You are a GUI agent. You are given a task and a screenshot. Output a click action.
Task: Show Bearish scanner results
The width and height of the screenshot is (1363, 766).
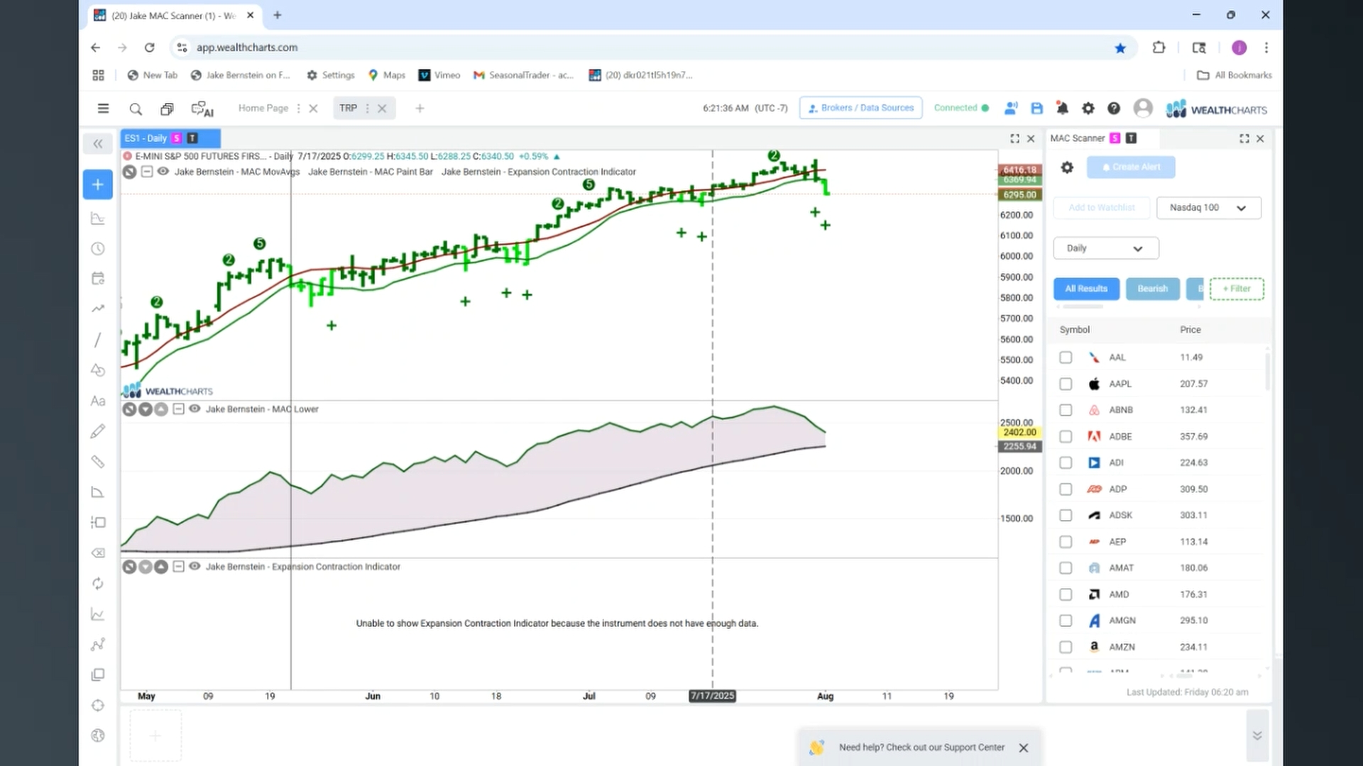pos(1152,289)
